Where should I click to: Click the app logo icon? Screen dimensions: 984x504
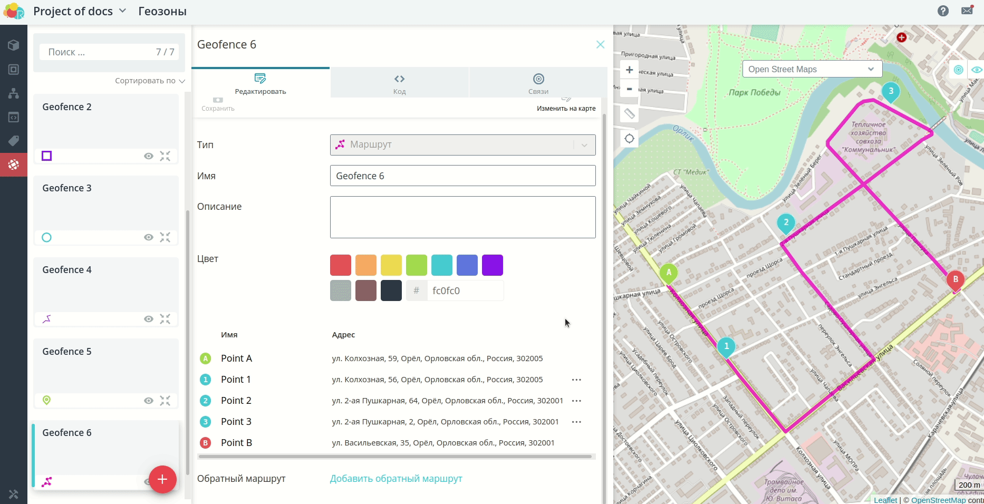pos(14,11)
